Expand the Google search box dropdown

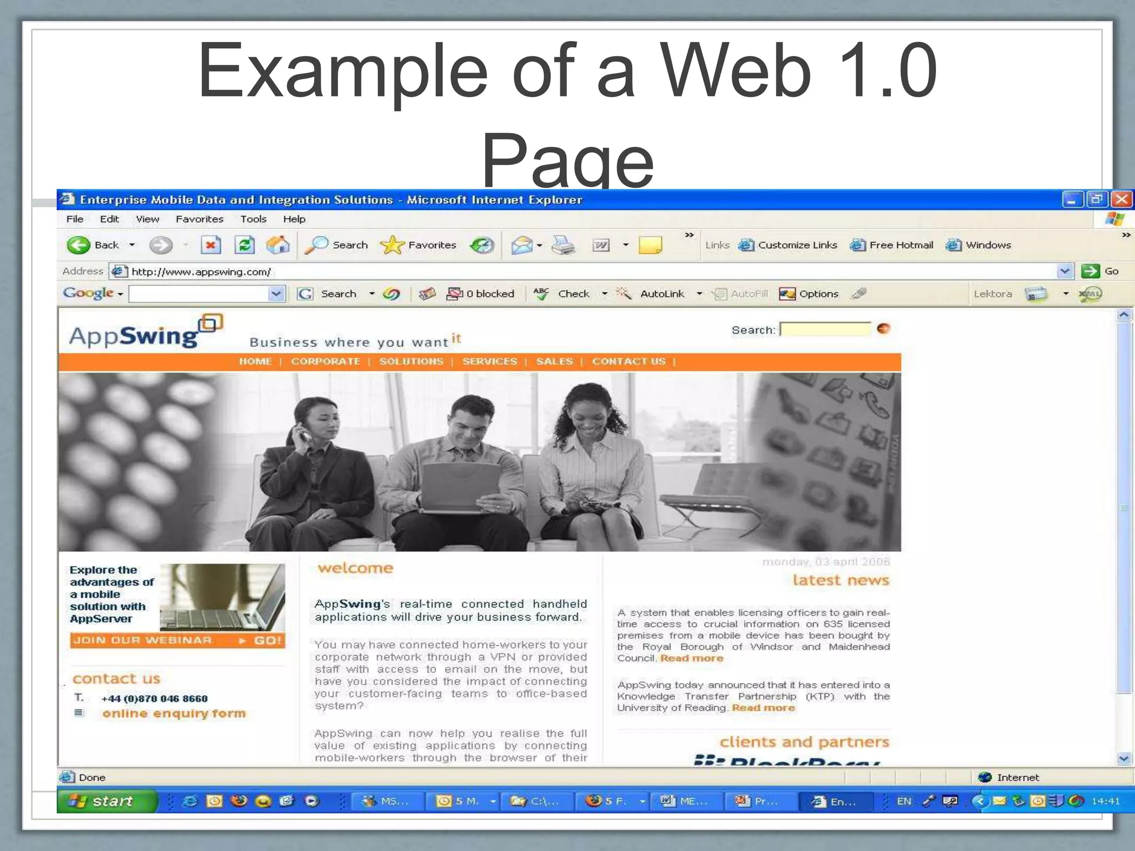click(x=276, y=294)
